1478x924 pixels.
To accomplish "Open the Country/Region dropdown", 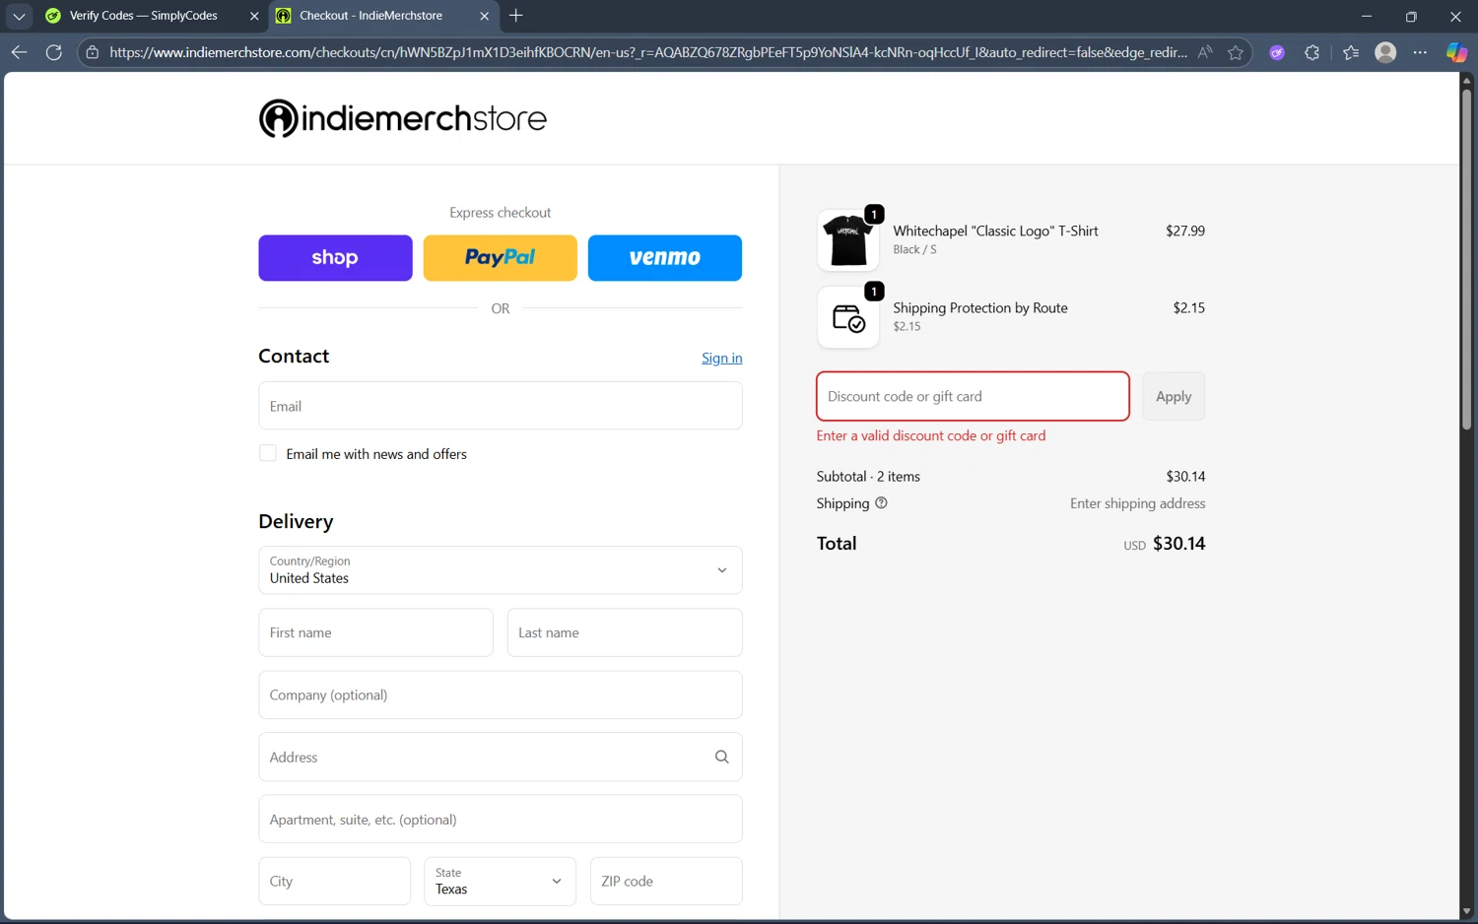I will (x=501, y=570).
